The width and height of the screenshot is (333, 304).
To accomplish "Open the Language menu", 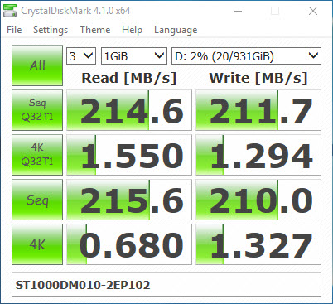I will pyautogui.click(x=176, y=30).
